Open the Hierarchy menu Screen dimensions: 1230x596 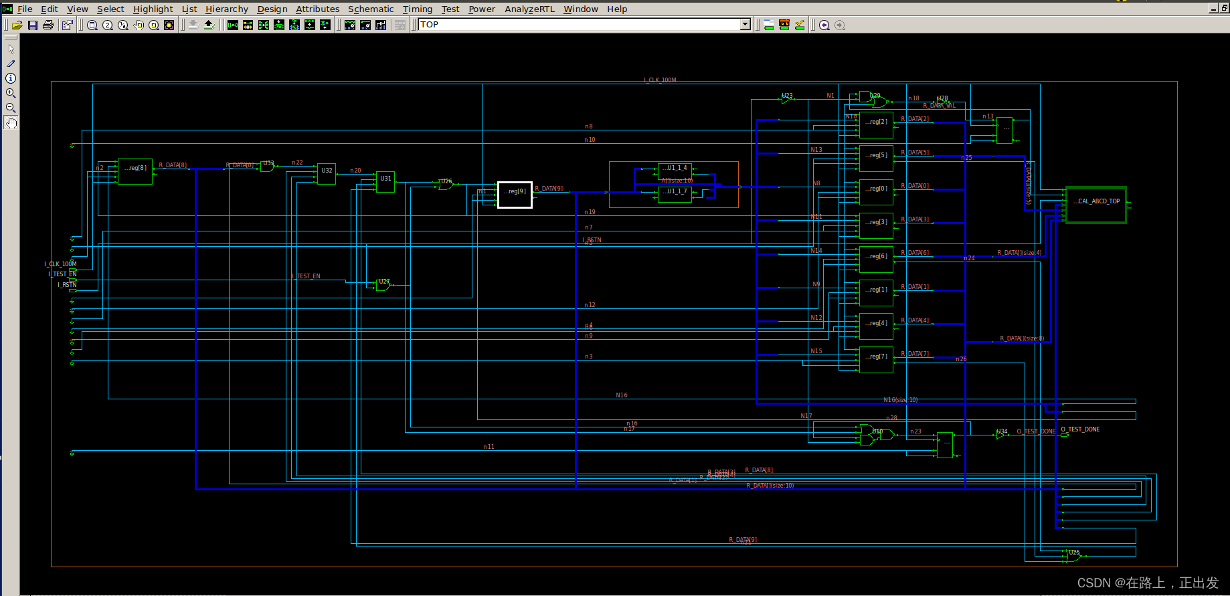click(x=226, y=9)
